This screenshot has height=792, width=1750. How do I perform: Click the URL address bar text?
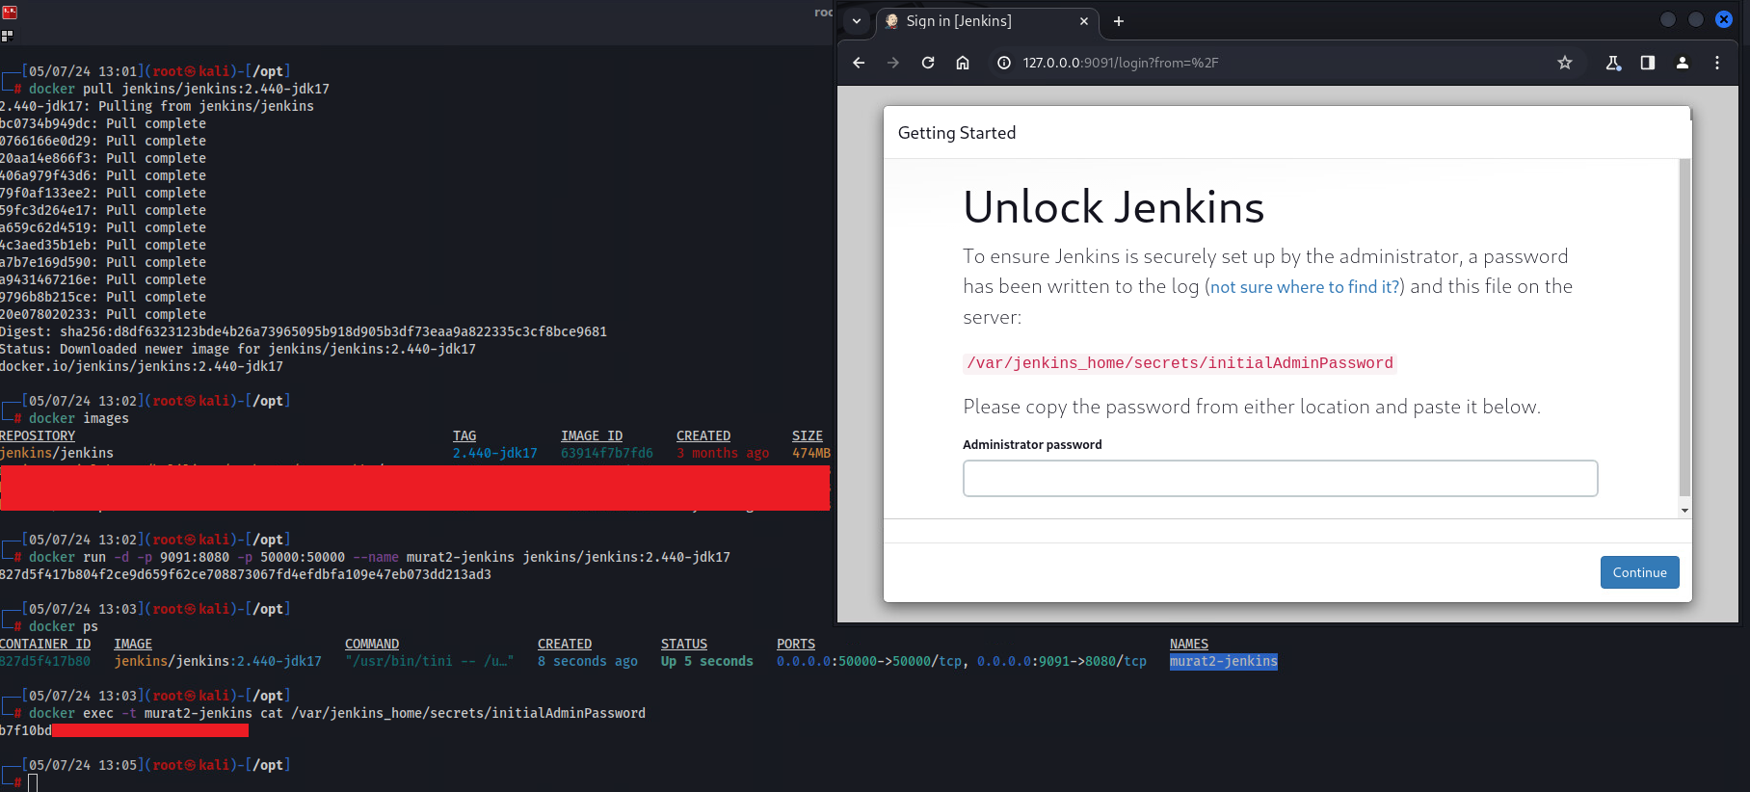[x=1121, y=63]
